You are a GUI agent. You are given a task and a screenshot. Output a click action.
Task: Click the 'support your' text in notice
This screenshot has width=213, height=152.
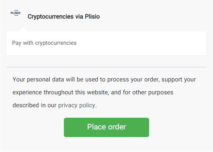point(179,79)
